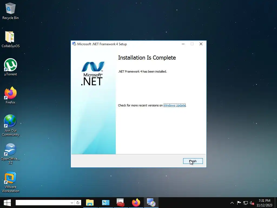Click the refresh icon beside address box
This screenshot has height=208, width=277.
78,203
